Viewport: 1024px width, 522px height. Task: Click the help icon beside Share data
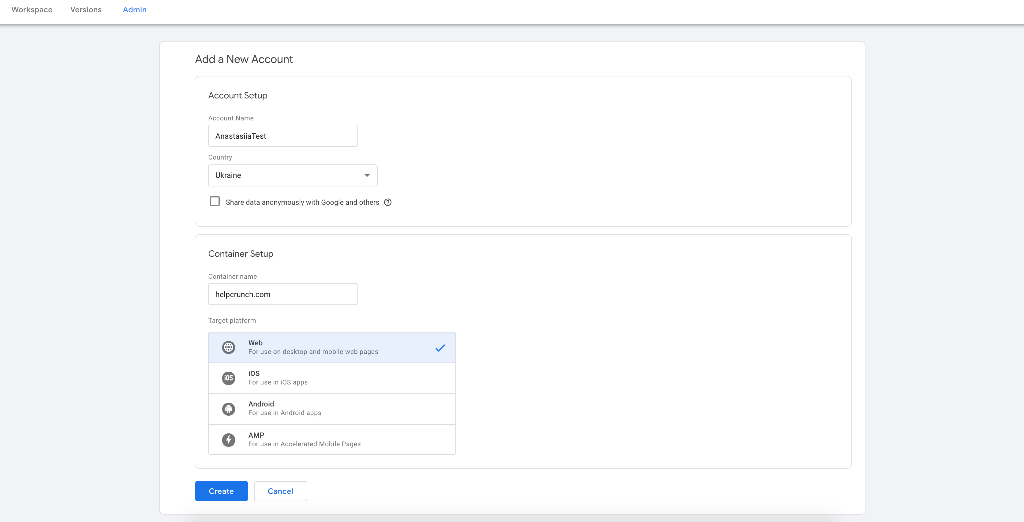(387, 202)
